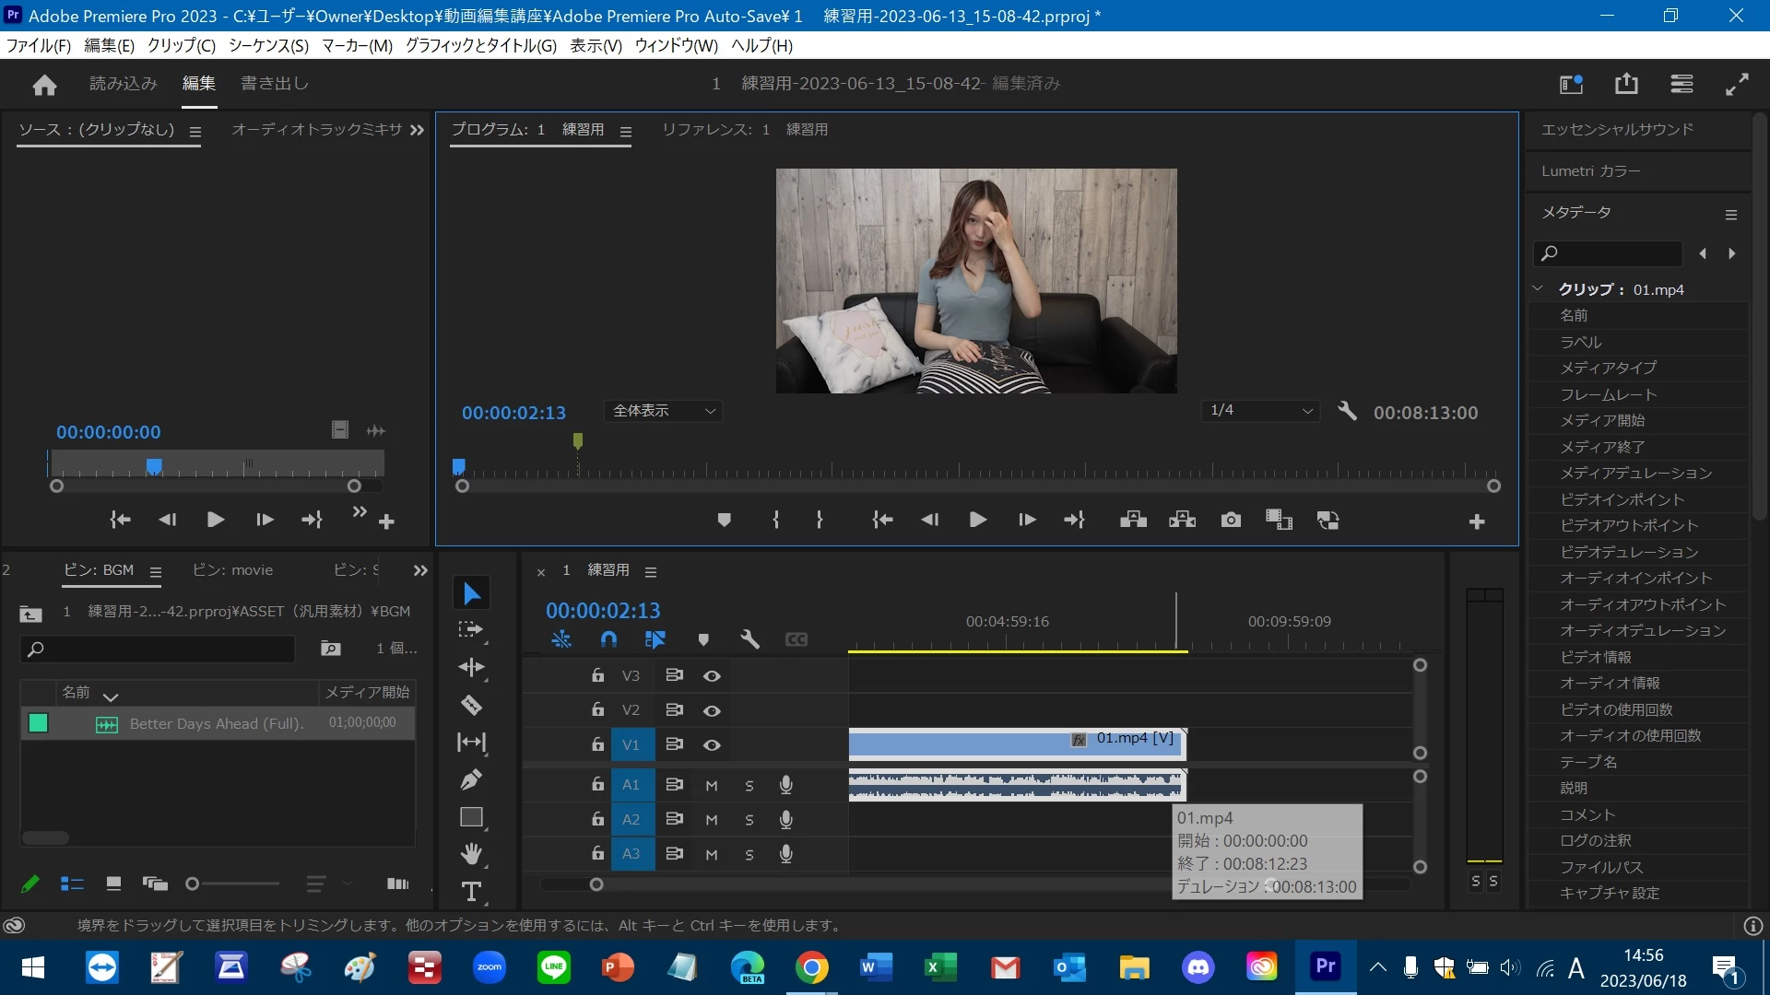Select the Razor tool in toolbar
1770x995 pixels.
pos(471,706)
